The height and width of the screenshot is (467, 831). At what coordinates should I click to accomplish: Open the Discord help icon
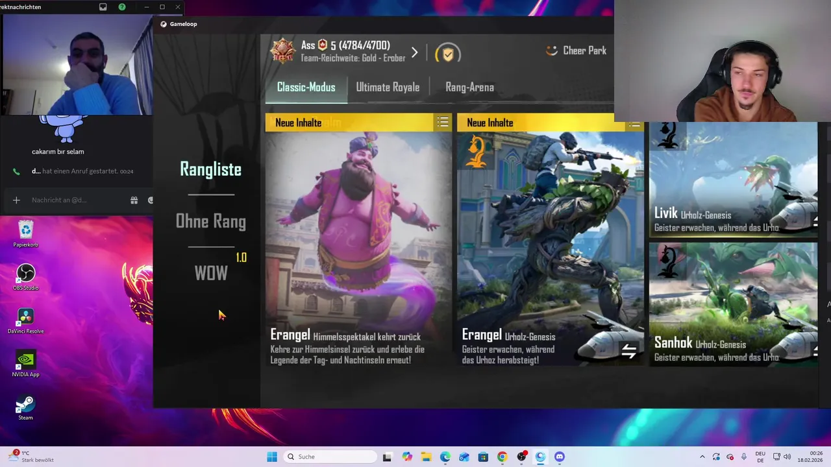tap(122, 7)
